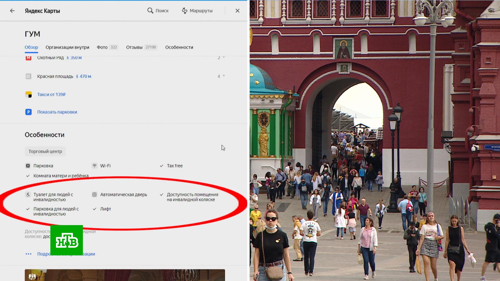Click the red metro icon for Охотный Ряд

28,58
